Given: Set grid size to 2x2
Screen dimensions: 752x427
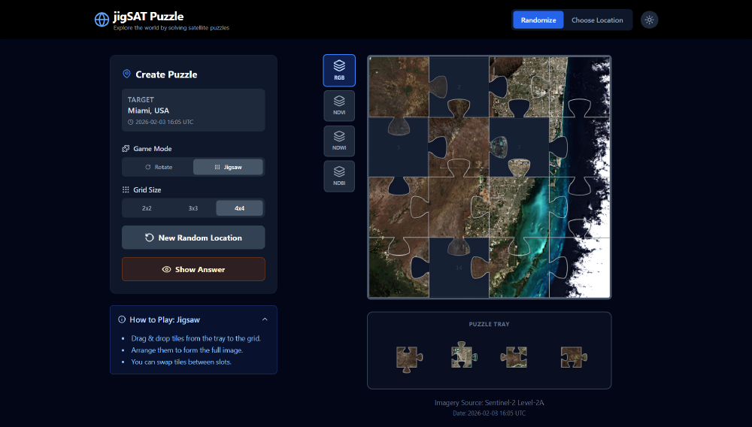Looking at the screenshot, I should 147,208.
